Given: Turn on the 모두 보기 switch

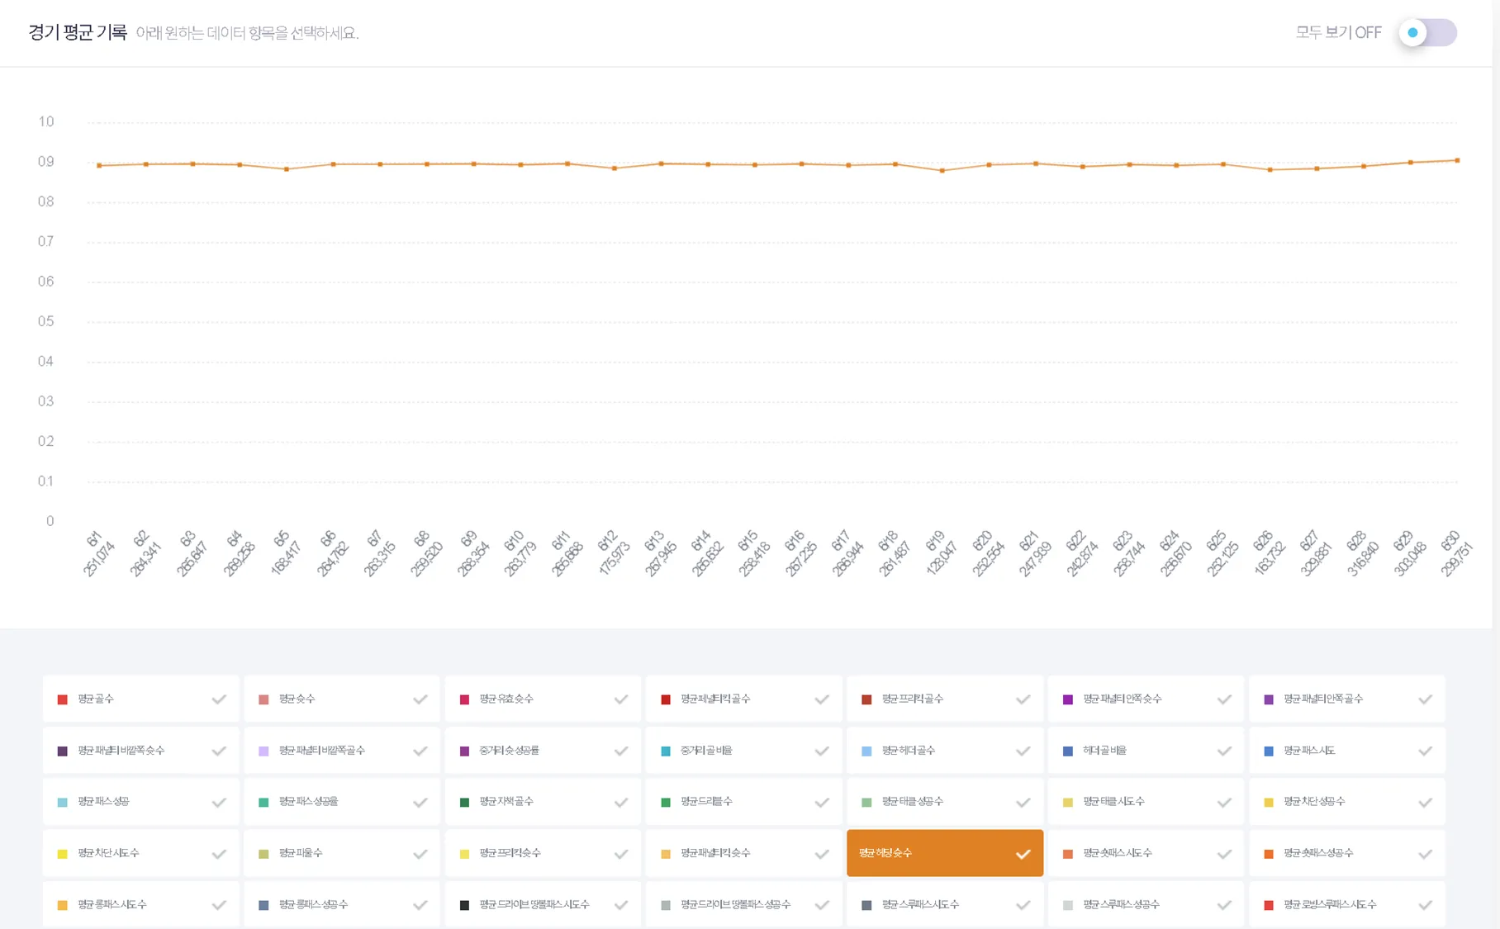Looking at the screenshot, I should (x=1427, y=33).
